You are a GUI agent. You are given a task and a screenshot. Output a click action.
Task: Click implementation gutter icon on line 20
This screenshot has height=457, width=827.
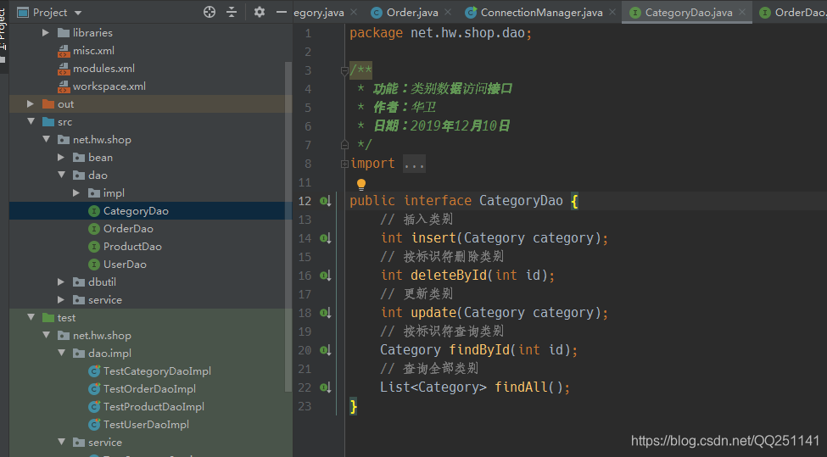click(x=326, y=350)
